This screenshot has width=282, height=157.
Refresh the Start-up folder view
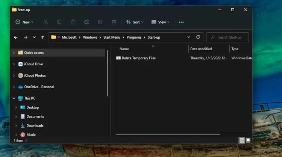click(198, 37)
